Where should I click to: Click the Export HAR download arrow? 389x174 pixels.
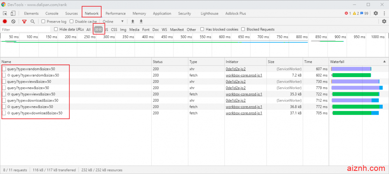tap(141, 21)
